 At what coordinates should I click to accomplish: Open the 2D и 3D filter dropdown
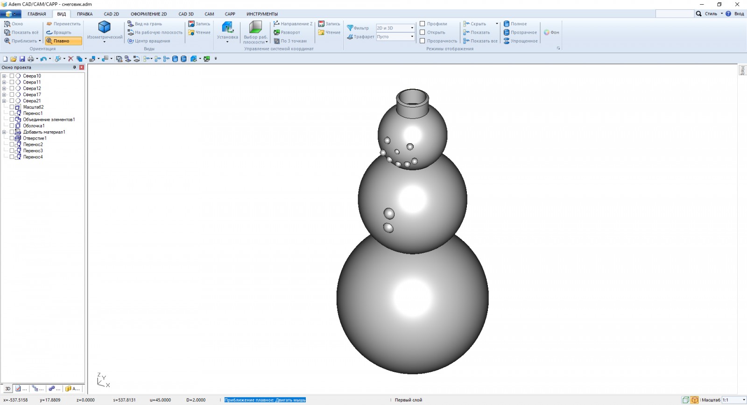(412, 28)
